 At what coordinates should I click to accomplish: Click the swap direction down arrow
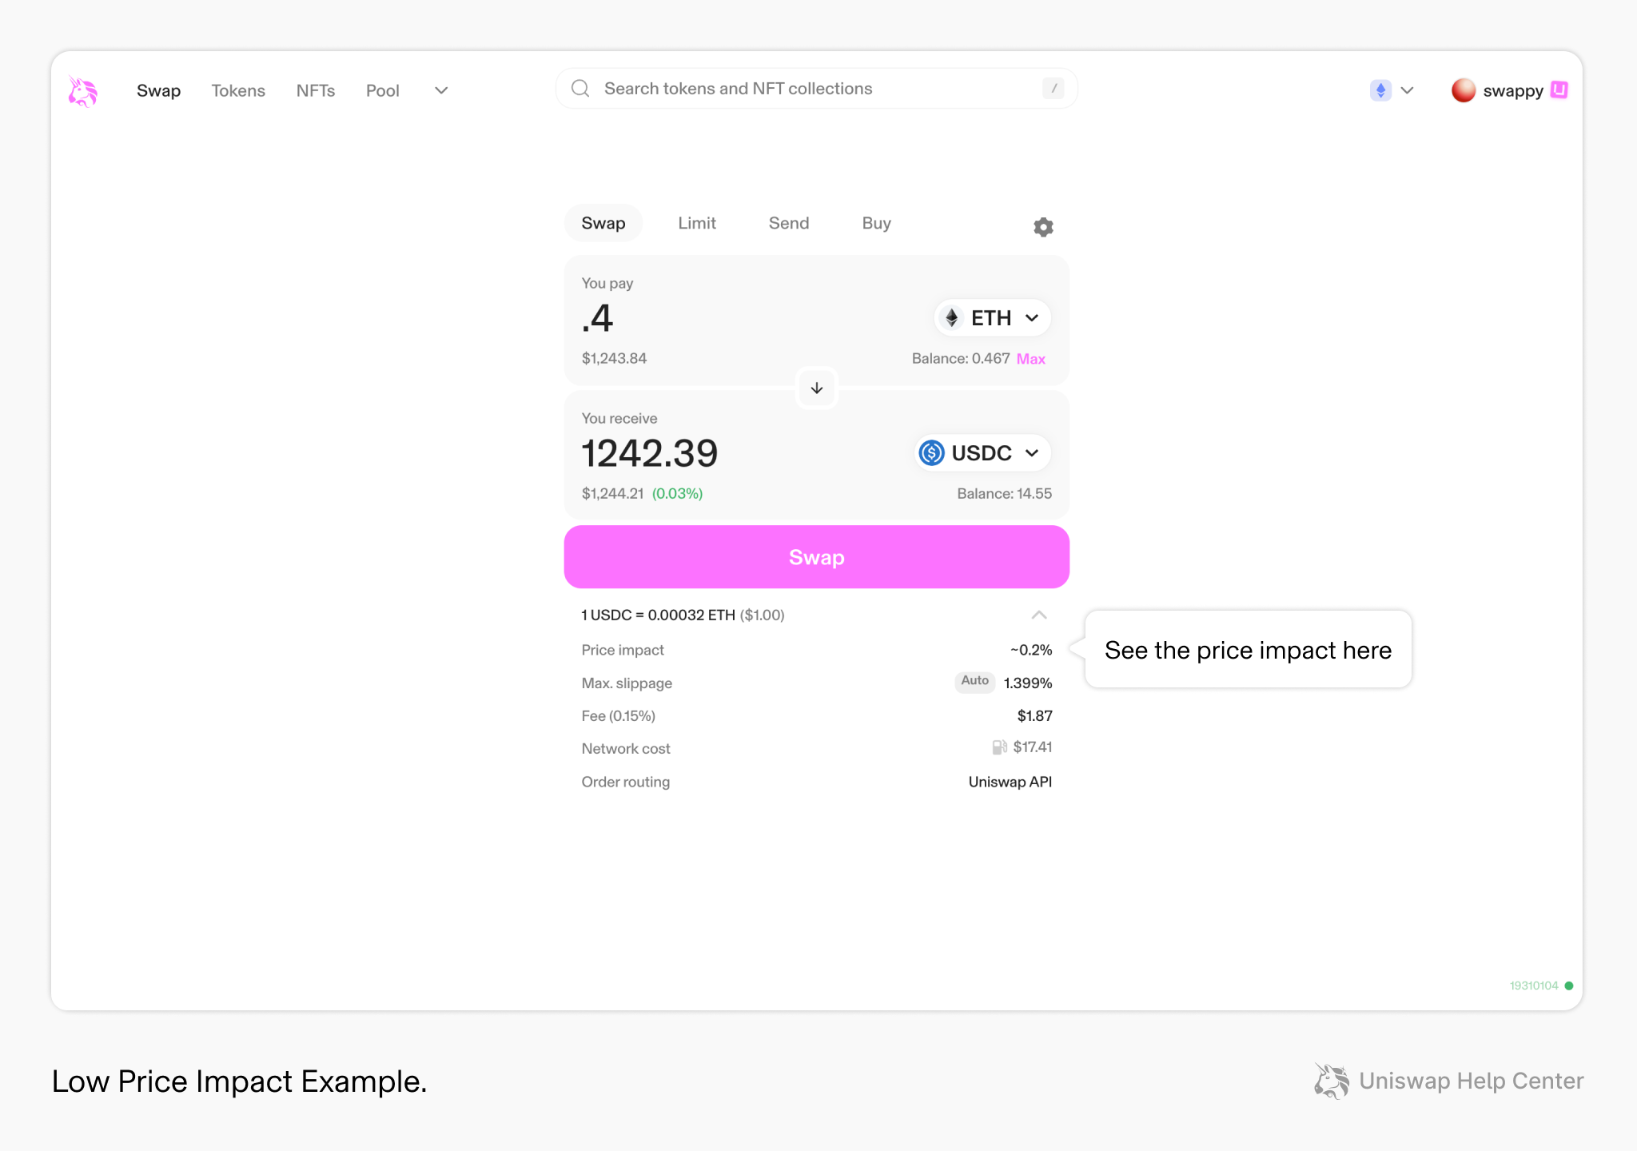pyautogui.click(x=816, y=388)
